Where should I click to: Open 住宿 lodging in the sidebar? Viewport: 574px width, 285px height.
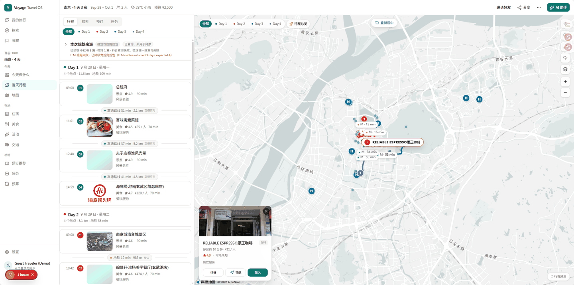pyautogui.click(x=29, y=114)
